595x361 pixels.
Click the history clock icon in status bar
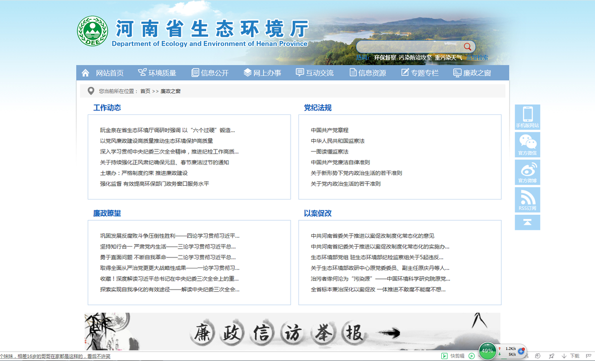(x=538, y=356)
